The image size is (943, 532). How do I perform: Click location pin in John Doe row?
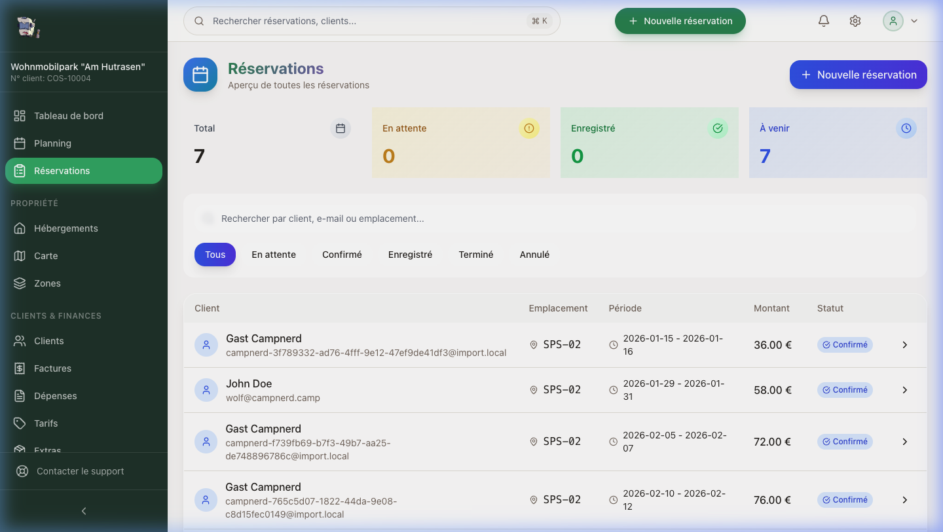(x=534, y=390)
